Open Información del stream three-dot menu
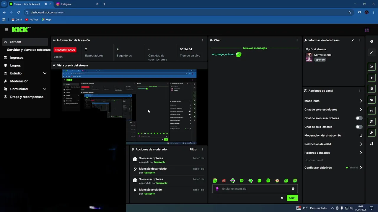Screen dimensions: 378x212 360,40
